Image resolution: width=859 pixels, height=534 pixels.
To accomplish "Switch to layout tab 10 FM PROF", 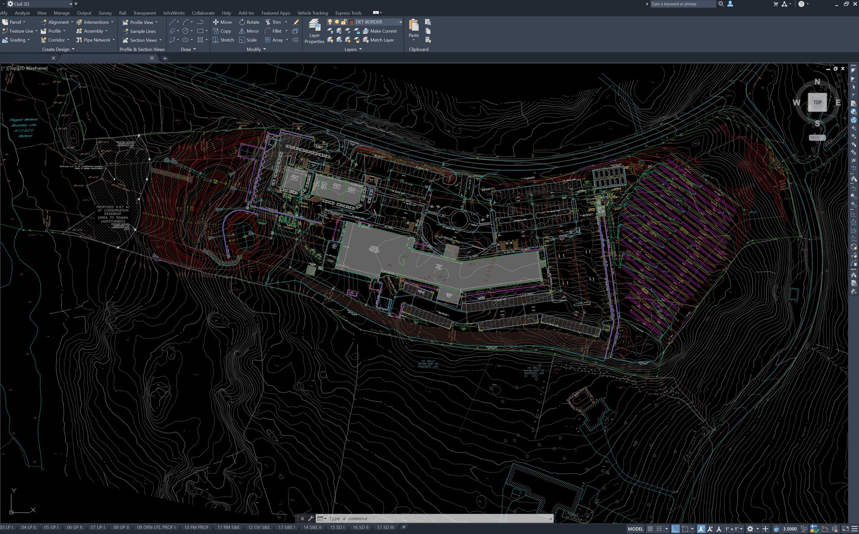I will pos(196,527).
